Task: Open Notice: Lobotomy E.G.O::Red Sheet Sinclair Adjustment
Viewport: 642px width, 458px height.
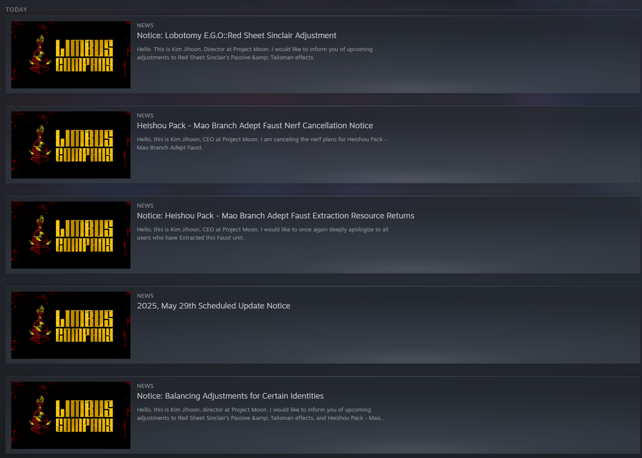Action: point(237,36)
